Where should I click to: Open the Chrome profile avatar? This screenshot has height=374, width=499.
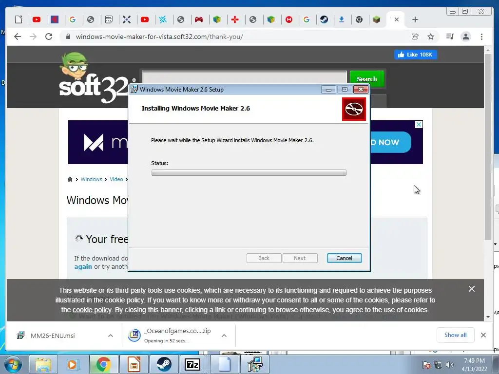click(465, 37)
